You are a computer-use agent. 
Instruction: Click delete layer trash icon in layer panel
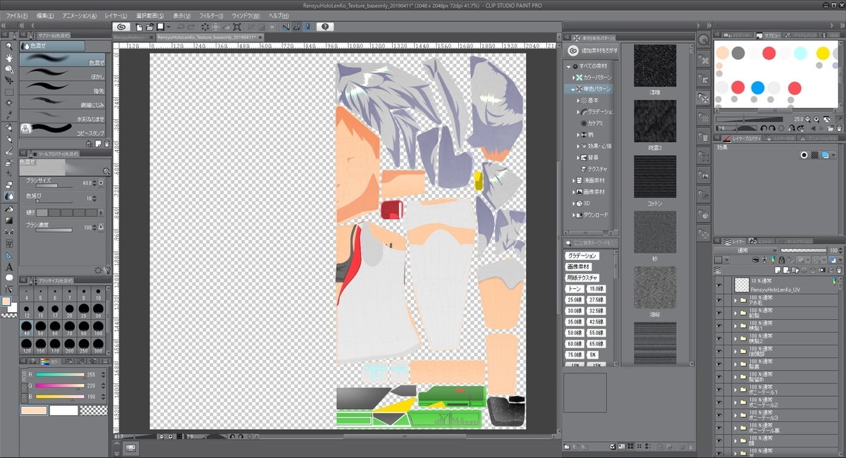(839, 270)
